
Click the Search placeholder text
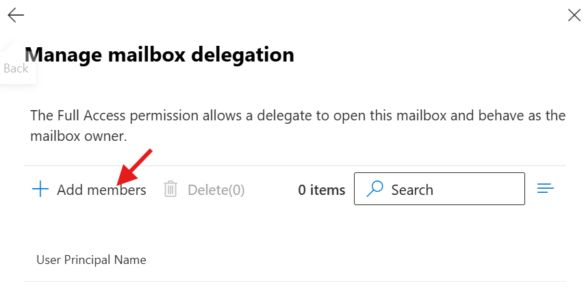[412, 190]
